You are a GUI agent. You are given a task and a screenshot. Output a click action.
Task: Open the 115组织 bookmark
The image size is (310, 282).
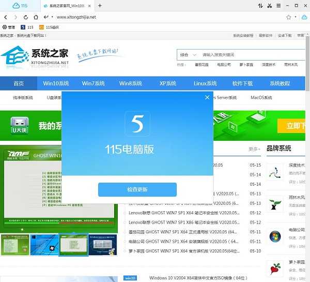coord(49,27)
